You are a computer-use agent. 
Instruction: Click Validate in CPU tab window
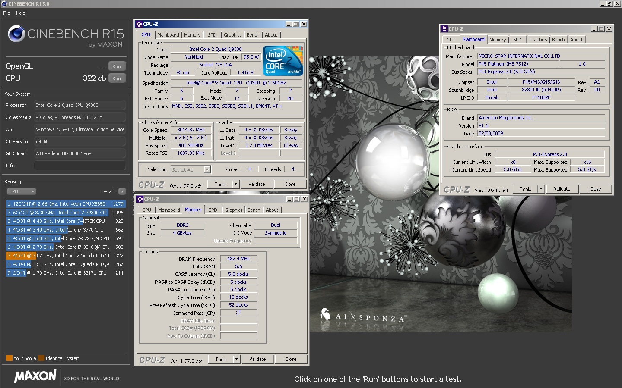[x=257, y=185]
